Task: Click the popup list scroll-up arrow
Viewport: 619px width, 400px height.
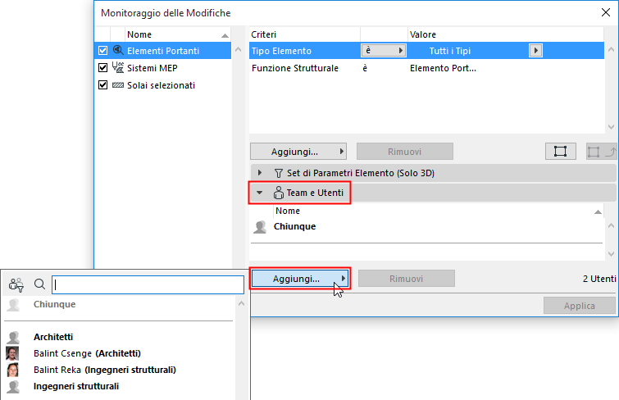Action: (242, 303)
